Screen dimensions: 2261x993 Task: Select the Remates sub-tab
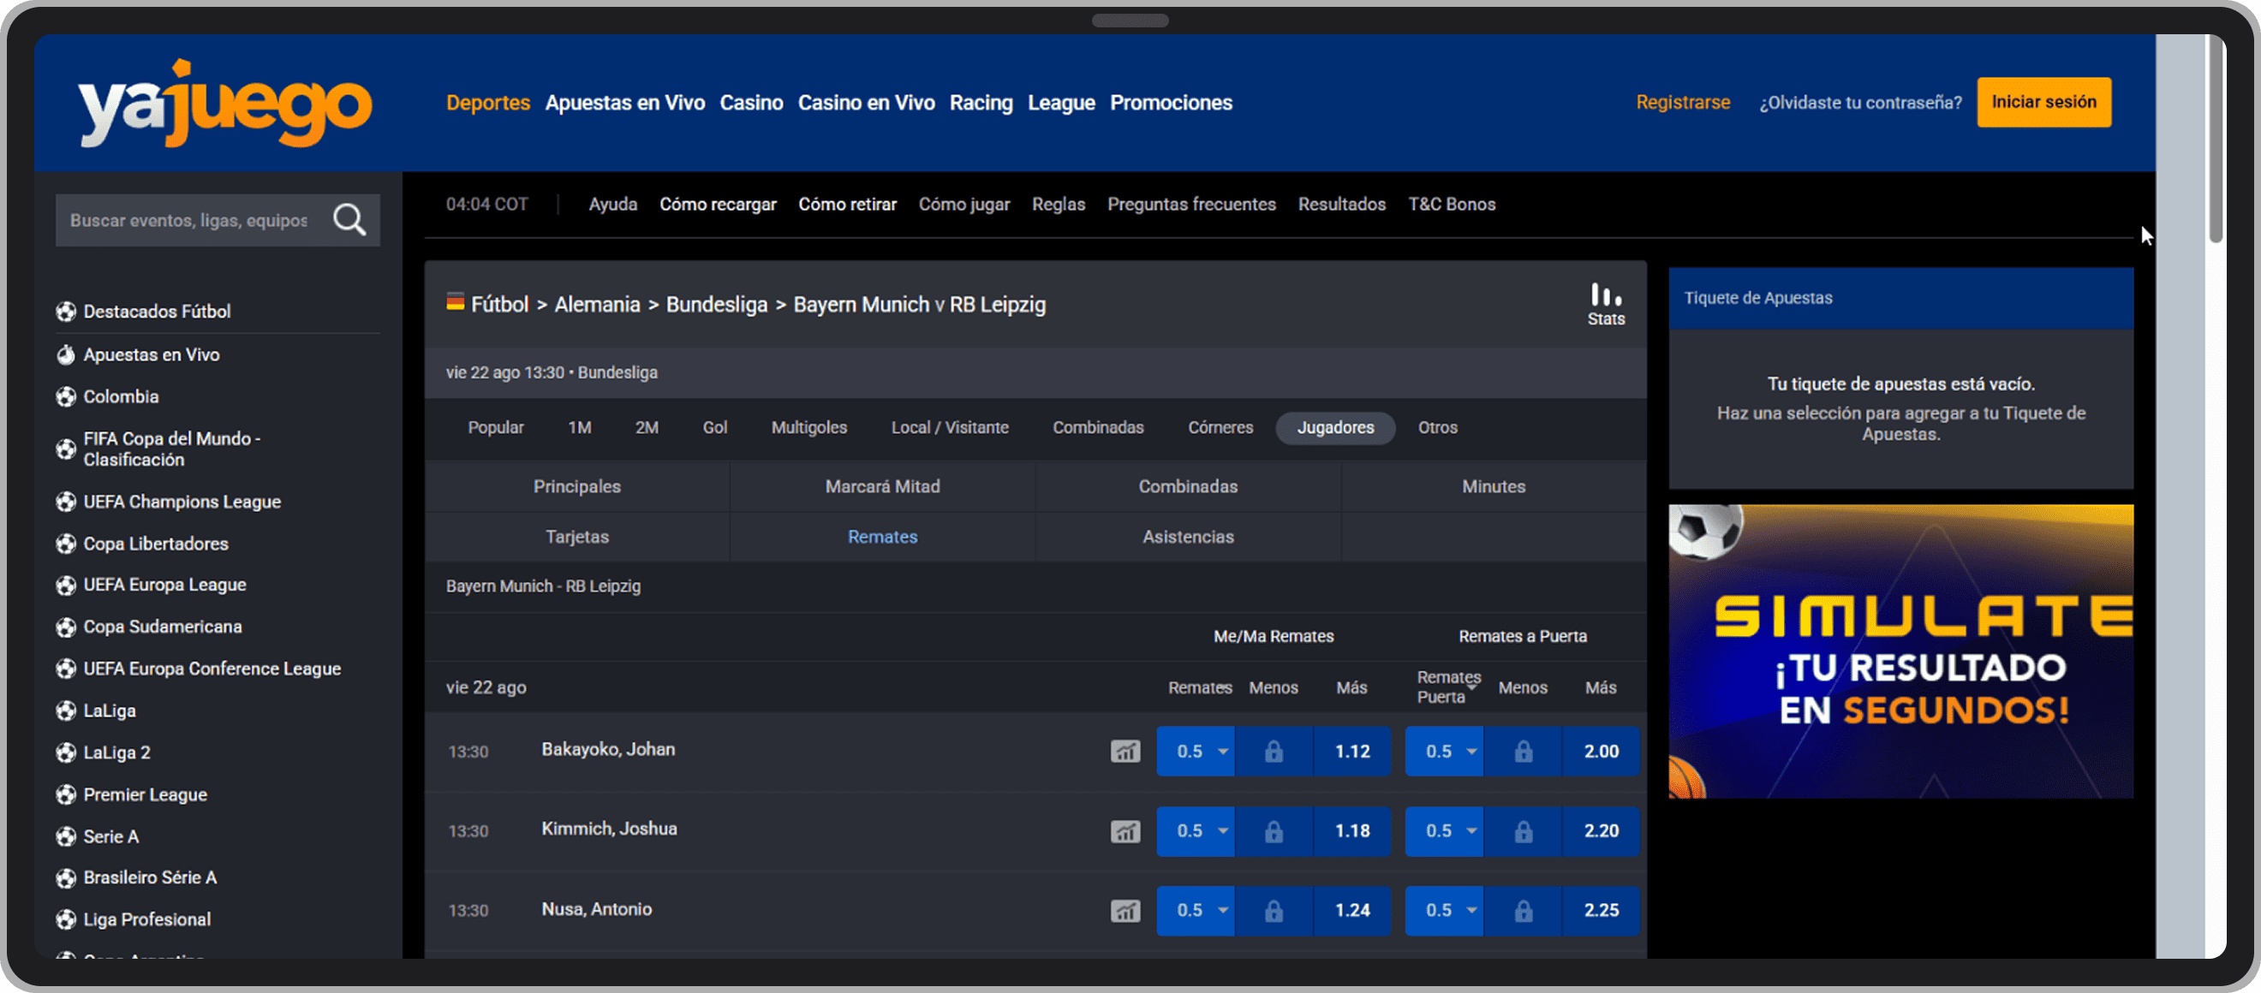pyautogui.click(x=882, y=537)
